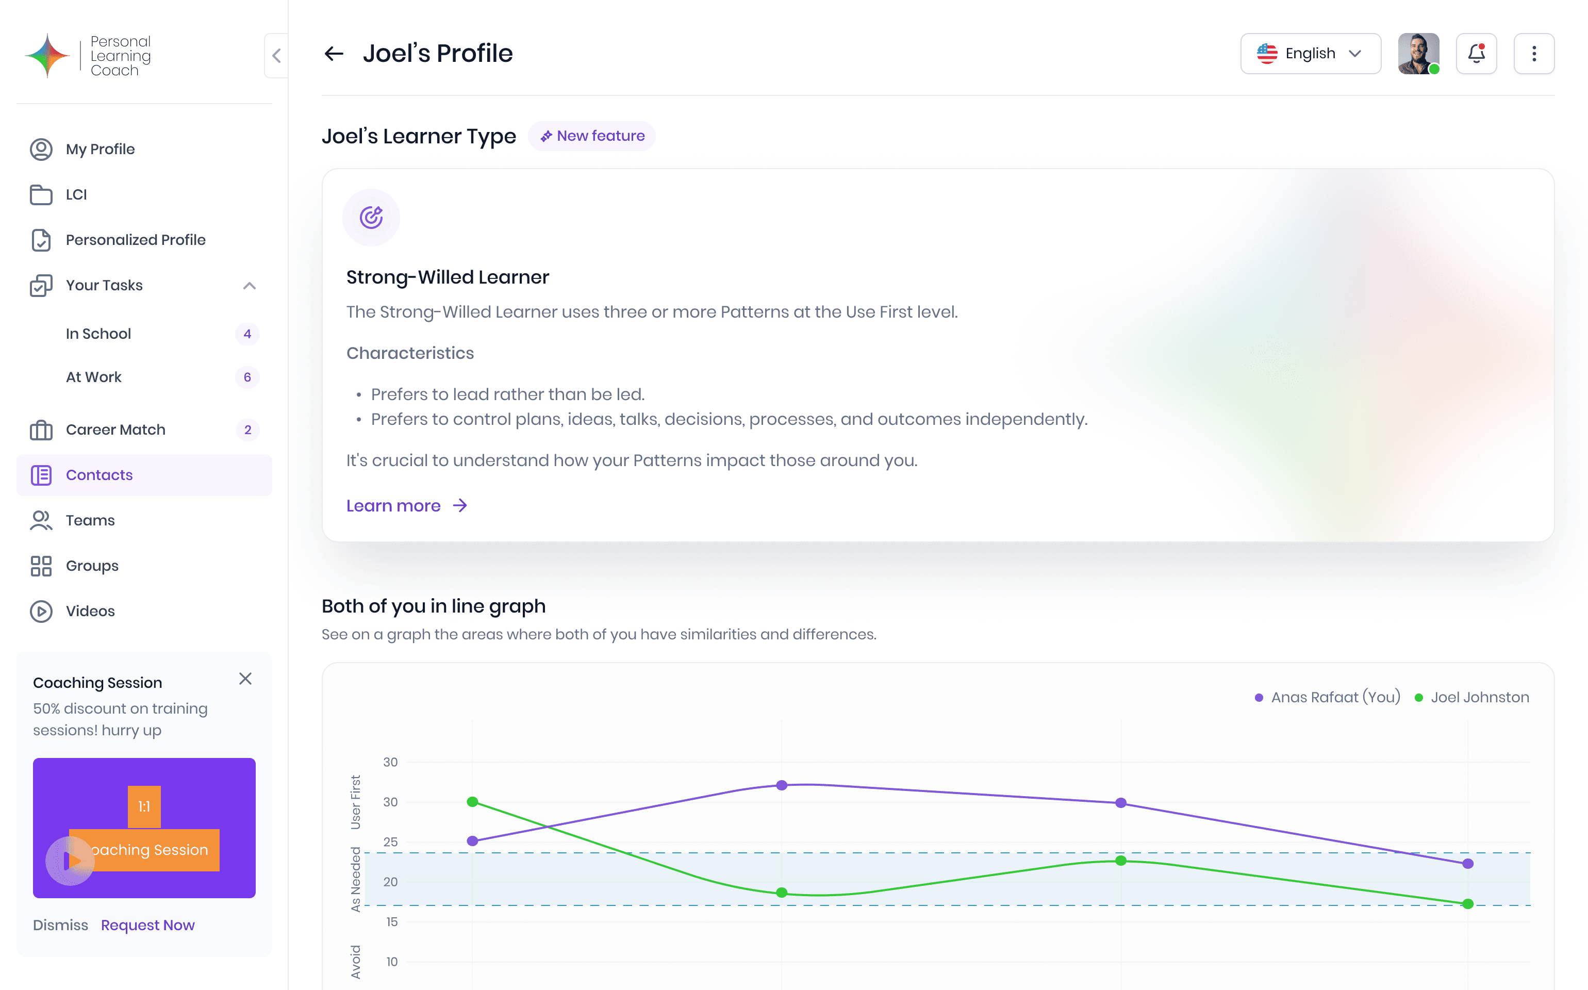Click Request Now for Coaching Session

147,925
